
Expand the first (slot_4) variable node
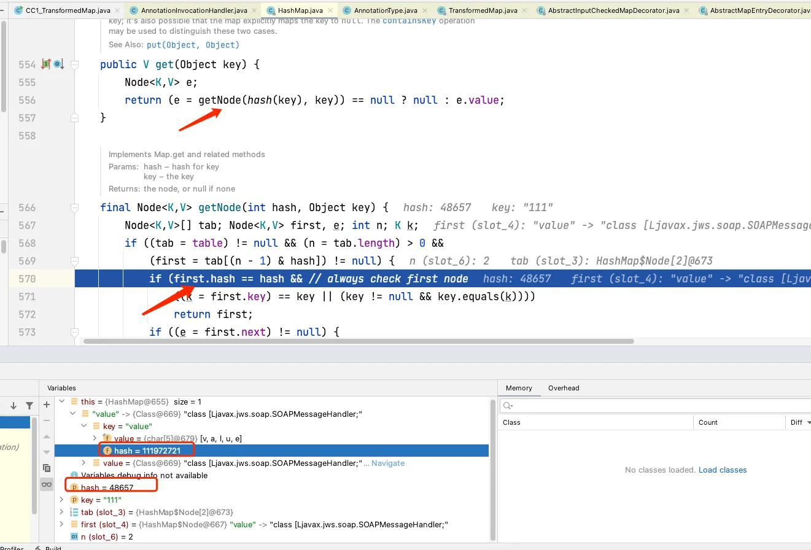[x=61, y=524]
